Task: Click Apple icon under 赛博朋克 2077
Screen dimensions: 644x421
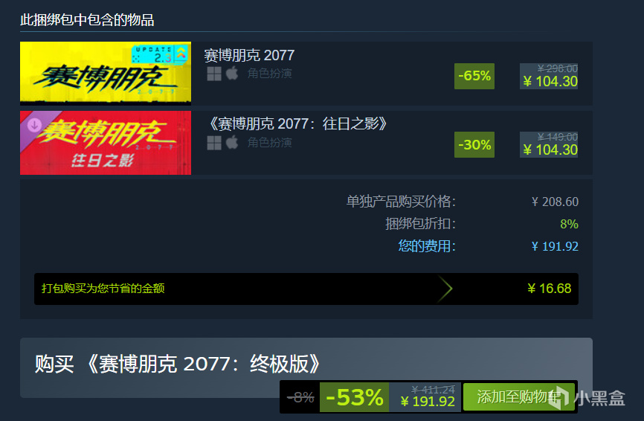Action: 232,74
